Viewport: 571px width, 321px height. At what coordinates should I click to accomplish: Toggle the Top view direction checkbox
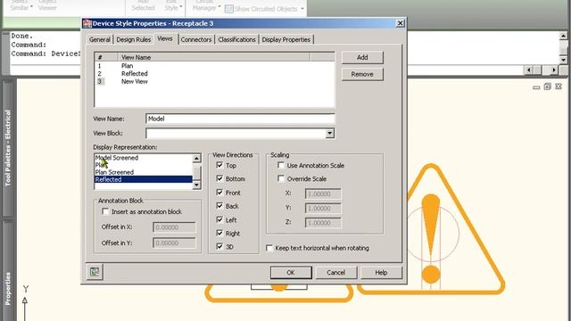click(x=219, y=165)
